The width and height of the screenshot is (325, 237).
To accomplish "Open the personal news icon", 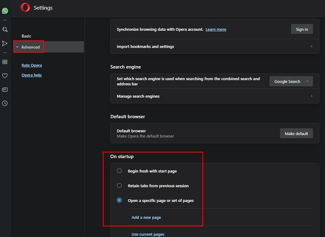I will [x=5, y=89].
